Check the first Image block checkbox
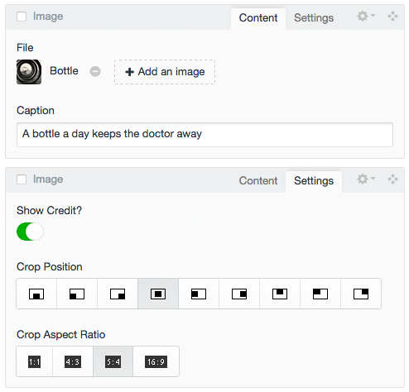Viewport: 409px width, 392px height. tap(22, 17)
